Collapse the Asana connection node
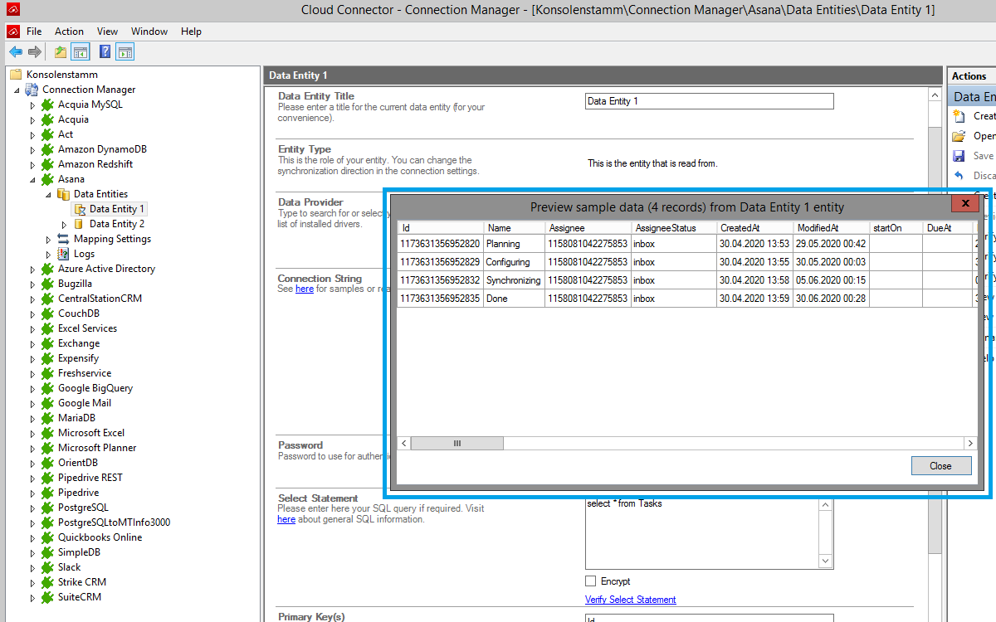996x622 pixels. coord(33,179)
